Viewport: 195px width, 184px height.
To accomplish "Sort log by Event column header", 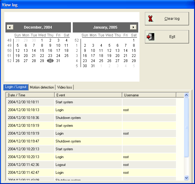I will click(x=88, y=95).
